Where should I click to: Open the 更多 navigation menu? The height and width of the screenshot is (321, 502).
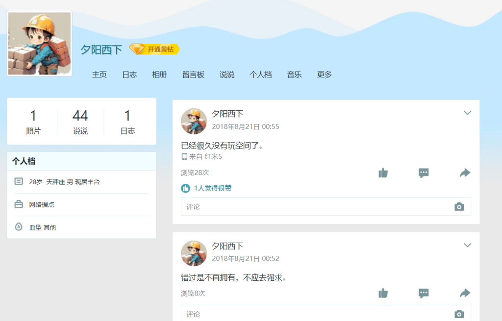click(325, 74)
